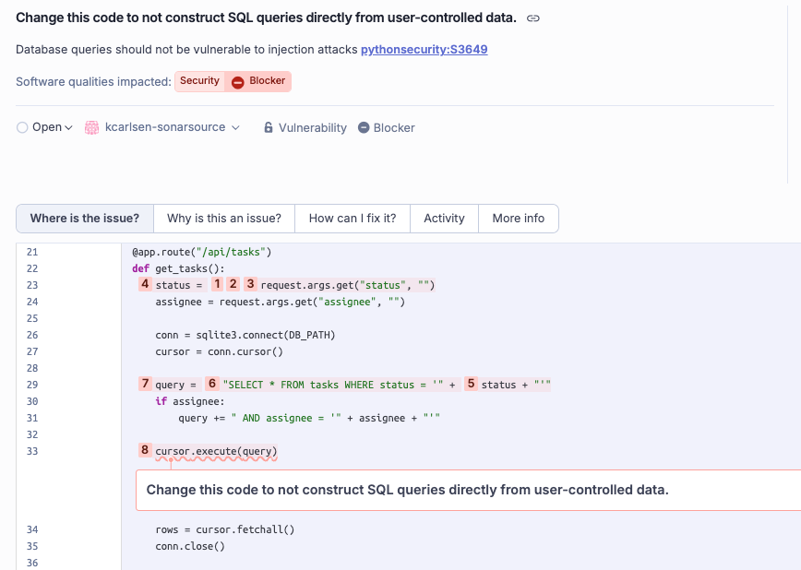The image size is (801, 570).
Task: Copy permalink icon next to issue title
Action: [533, 18]
